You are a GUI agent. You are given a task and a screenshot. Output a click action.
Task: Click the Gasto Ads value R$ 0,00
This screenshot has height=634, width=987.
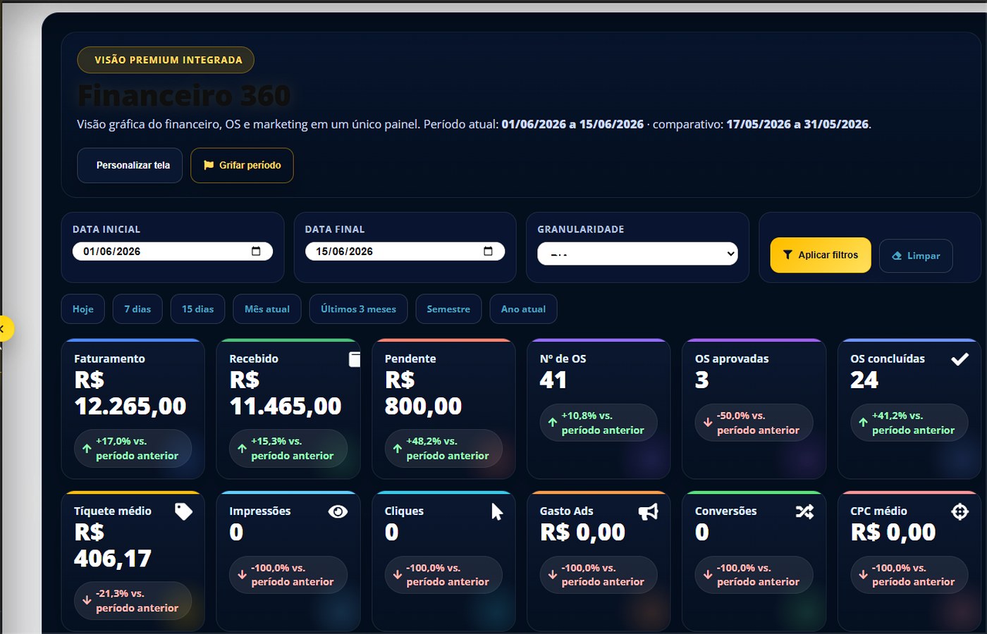(x=582, y=533)
